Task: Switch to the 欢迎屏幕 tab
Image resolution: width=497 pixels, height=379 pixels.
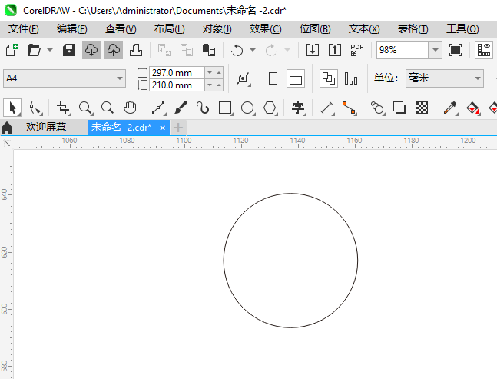Action: click(x=46, y=127)
